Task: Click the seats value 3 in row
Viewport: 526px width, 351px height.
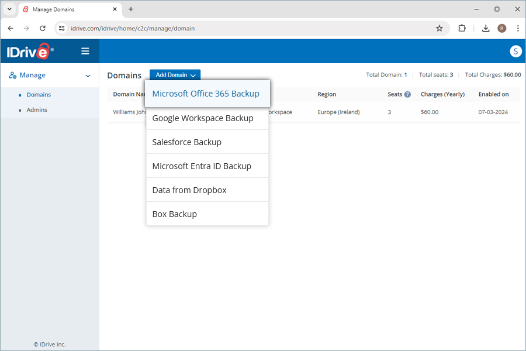Action: click(389, 112)
